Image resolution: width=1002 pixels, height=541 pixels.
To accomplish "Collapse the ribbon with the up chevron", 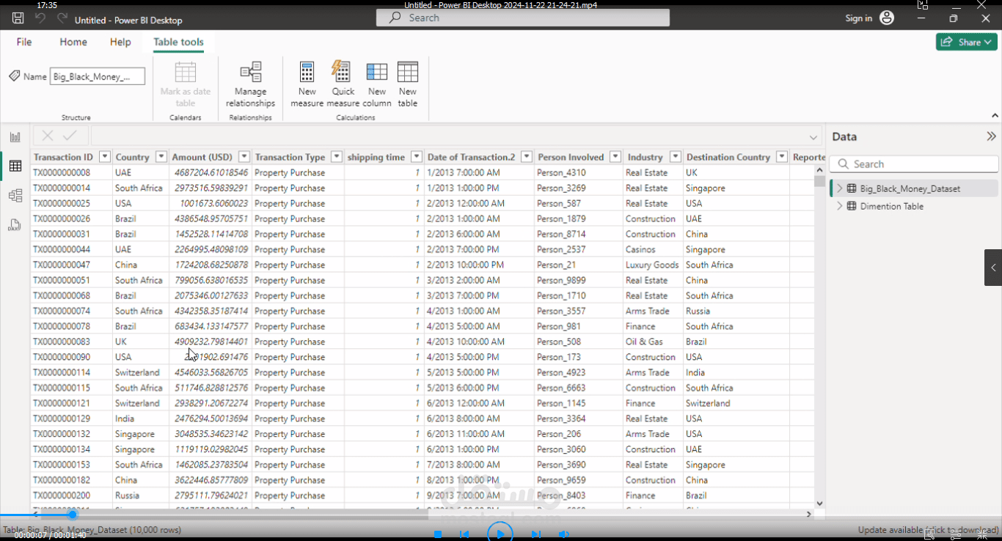I will [995, 116].
